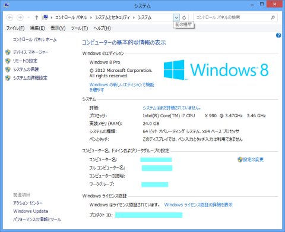This screenshot has height=232, width=285.
Task: Open システムの保護 link
Action: tap(26, 70)
